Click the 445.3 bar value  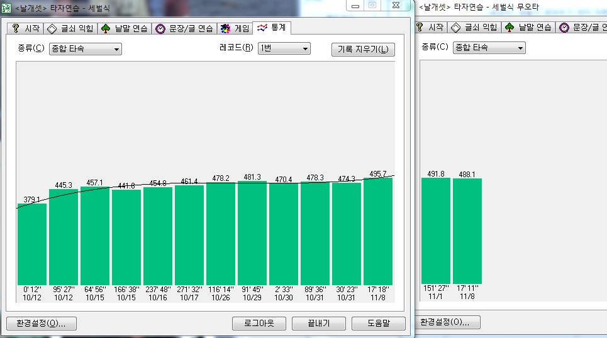(x=64, y=185)
